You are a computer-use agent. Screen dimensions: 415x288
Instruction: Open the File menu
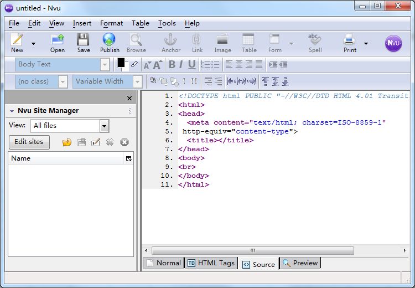pos(14,23)
